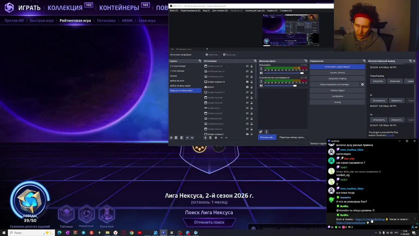Open YouTube from the taskbar
This screenshot has height=236, width=419.
click(140, 233)
